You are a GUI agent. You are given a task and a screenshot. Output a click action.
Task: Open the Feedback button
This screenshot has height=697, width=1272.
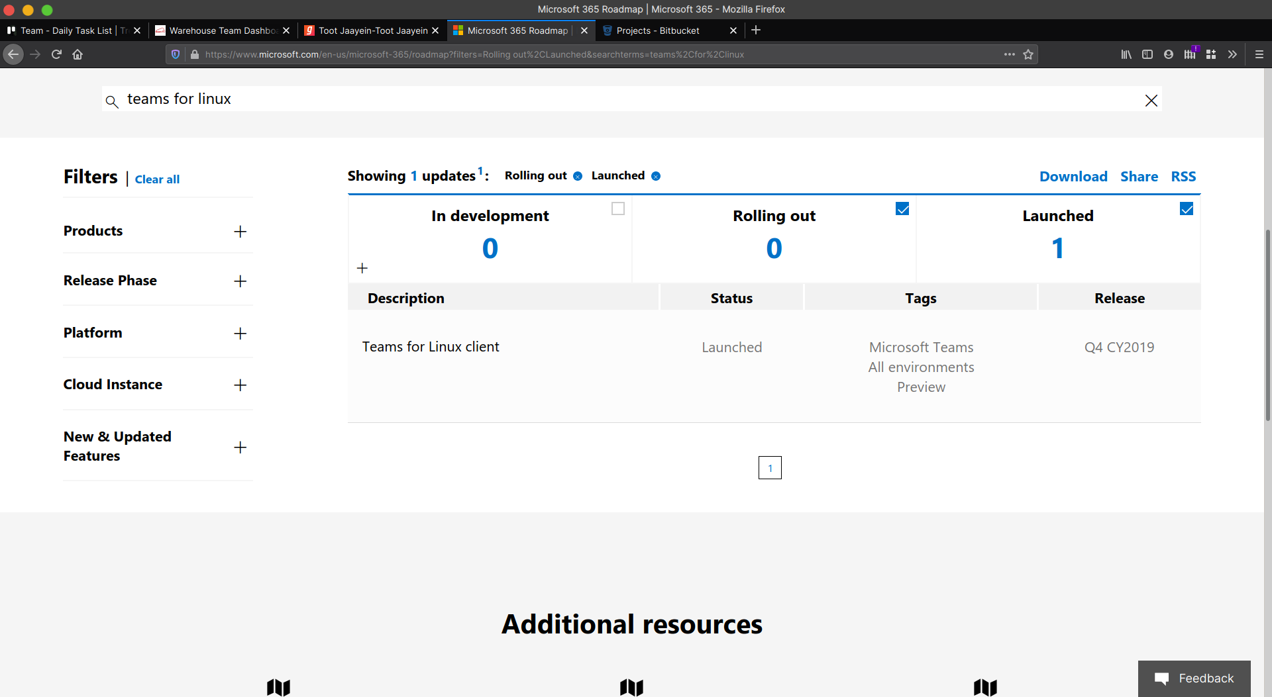tap(1194, 678)
